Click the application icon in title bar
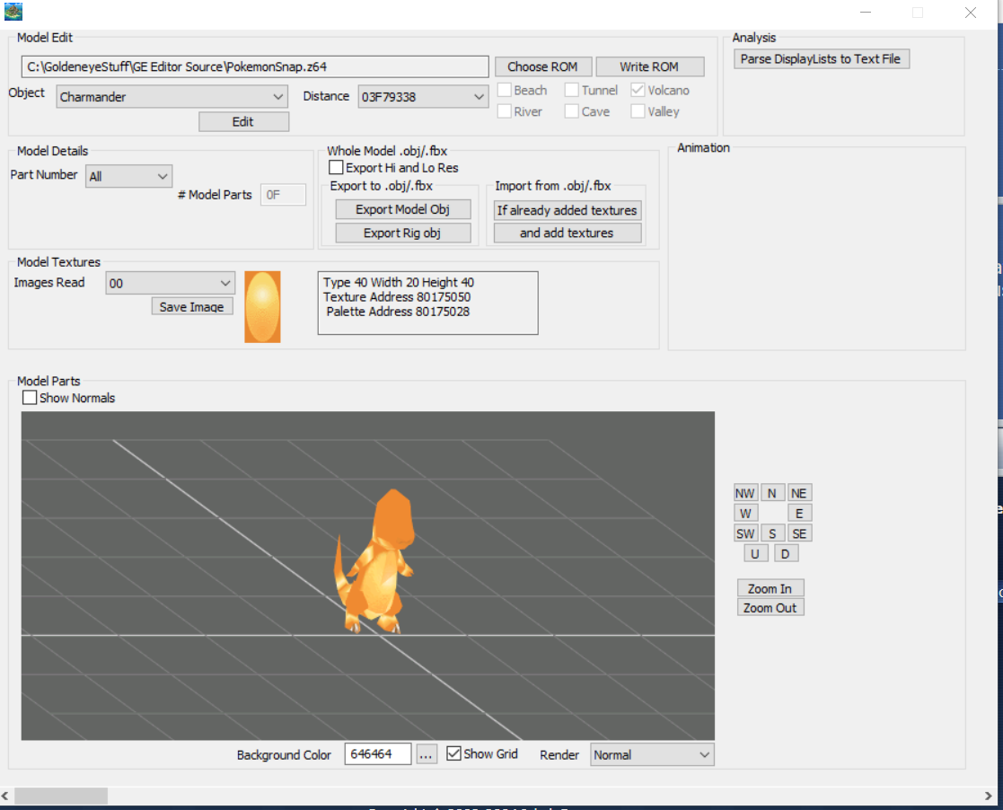 [13, 12]
